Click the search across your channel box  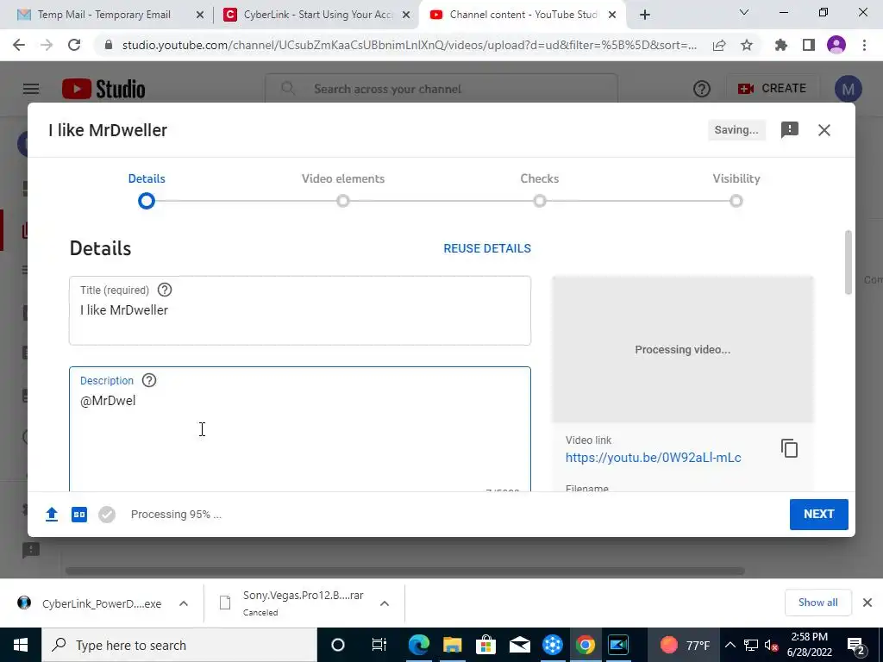tap(441, 89)
